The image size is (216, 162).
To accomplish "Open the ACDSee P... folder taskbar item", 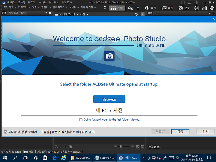I will 81,158.
